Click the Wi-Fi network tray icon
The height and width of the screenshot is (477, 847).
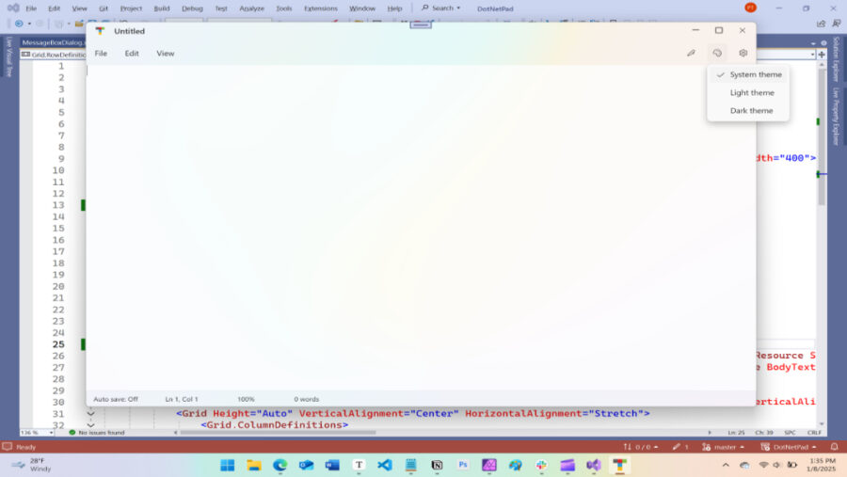763,465
